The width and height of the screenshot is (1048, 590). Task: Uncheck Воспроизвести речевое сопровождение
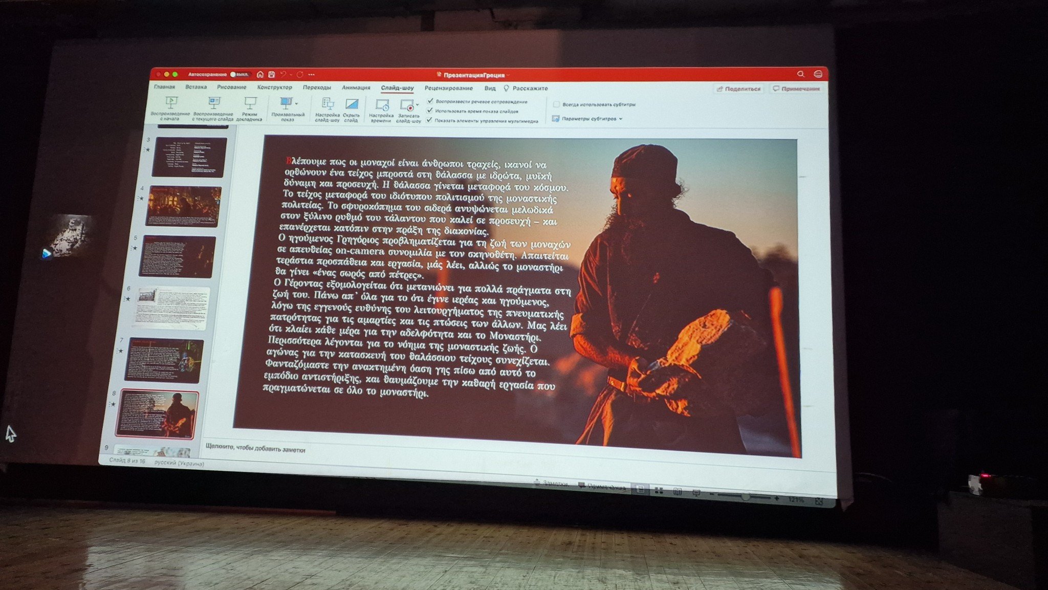click(x=430, y=101)
